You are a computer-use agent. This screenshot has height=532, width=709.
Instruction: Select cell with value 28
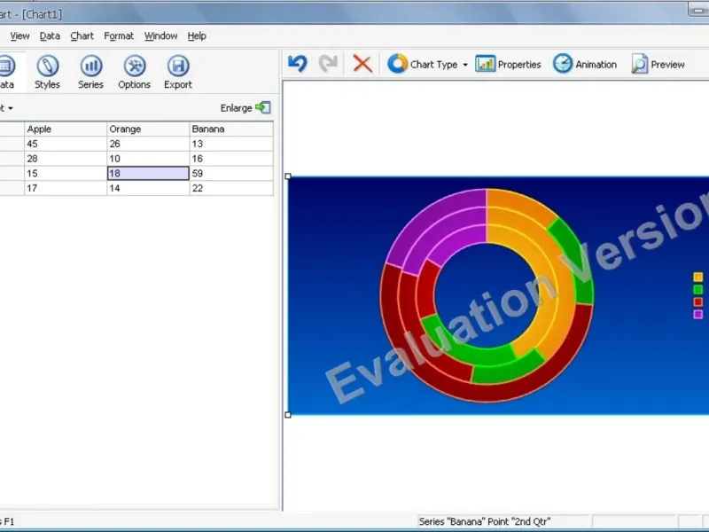[66, 159]
